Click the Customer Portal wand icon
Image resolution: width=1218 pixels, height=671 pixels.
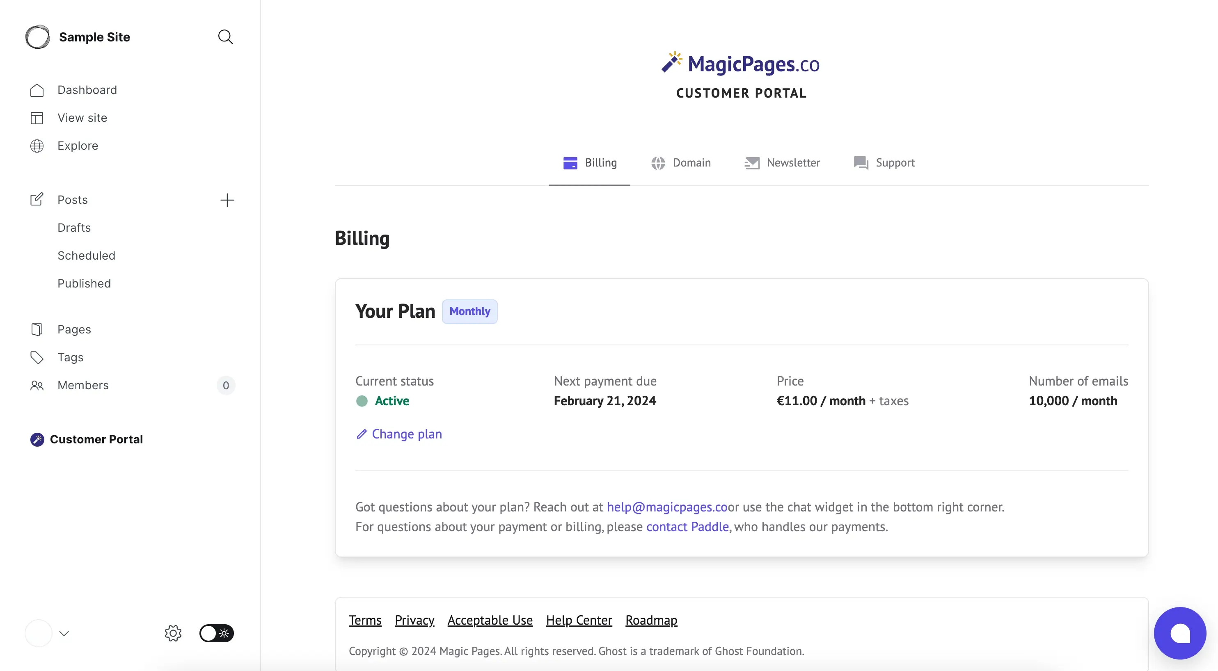tap(37, 439)
